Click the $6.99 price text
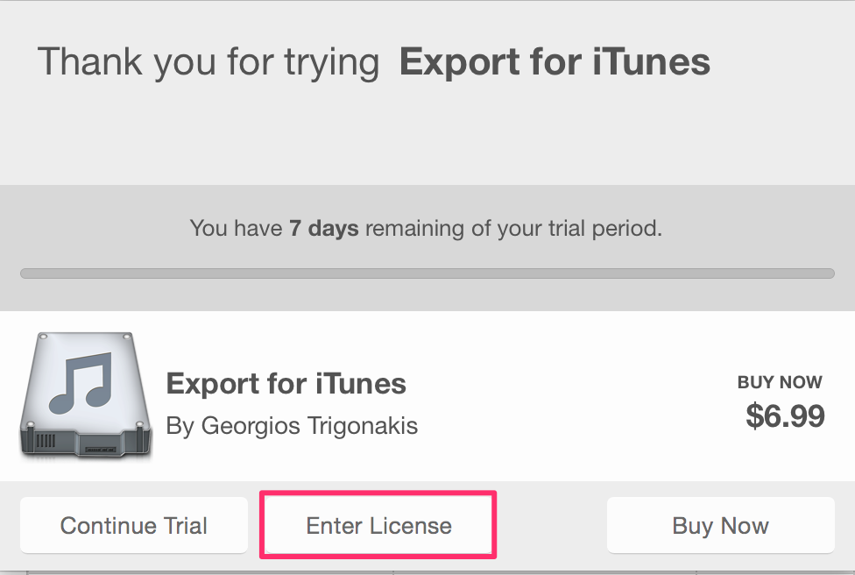This screenshot has width=855, height=575. 785,415
